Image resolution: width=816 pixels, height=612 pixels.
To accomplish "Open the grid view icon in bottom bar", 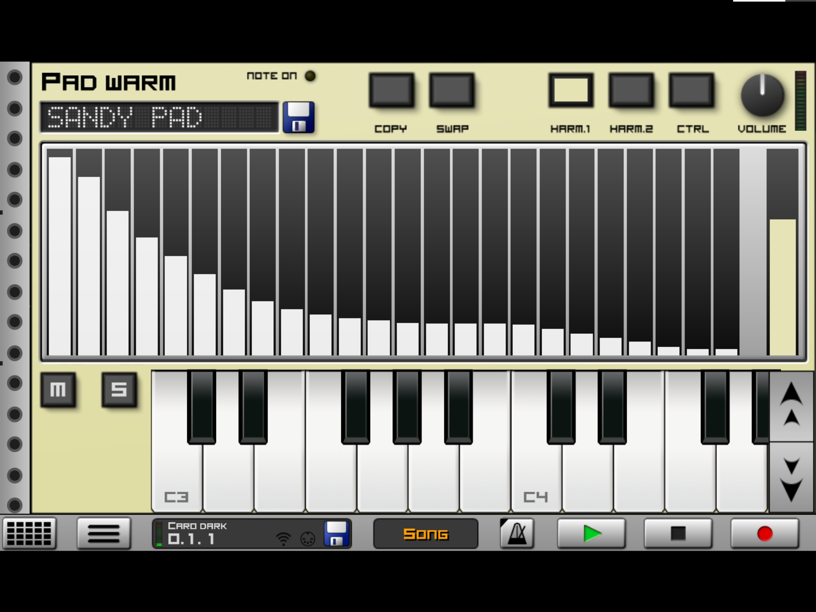I will (x=29, y=533).
